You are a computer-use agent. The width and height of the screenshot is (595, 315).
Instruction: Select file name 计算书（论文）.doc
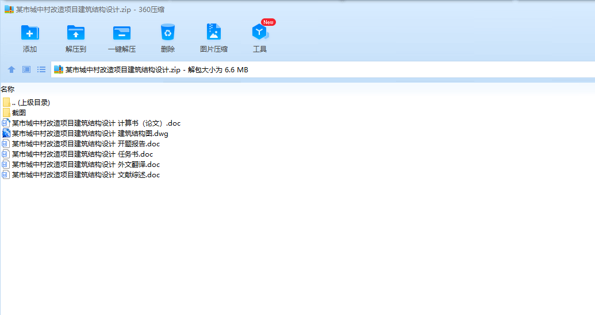[x=96, y=123]
